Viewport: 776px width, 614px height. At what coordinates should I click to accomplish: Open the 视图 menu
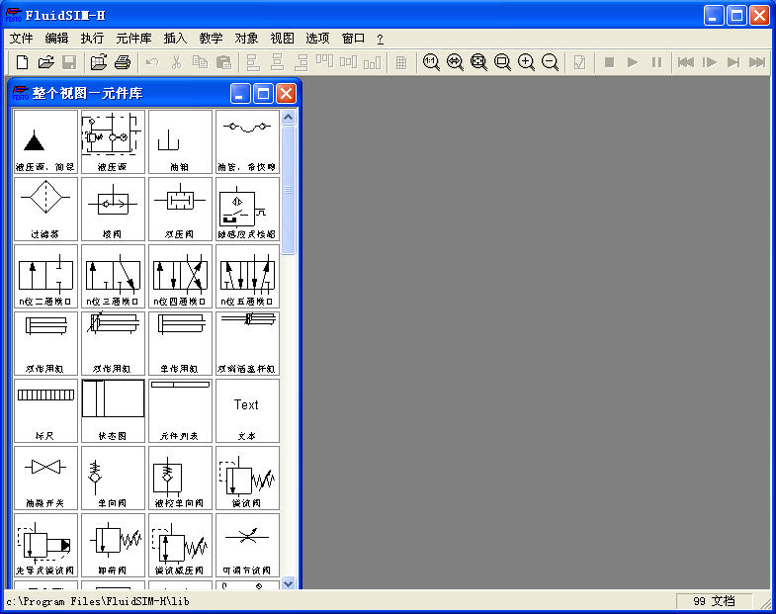tap(282, 39)
